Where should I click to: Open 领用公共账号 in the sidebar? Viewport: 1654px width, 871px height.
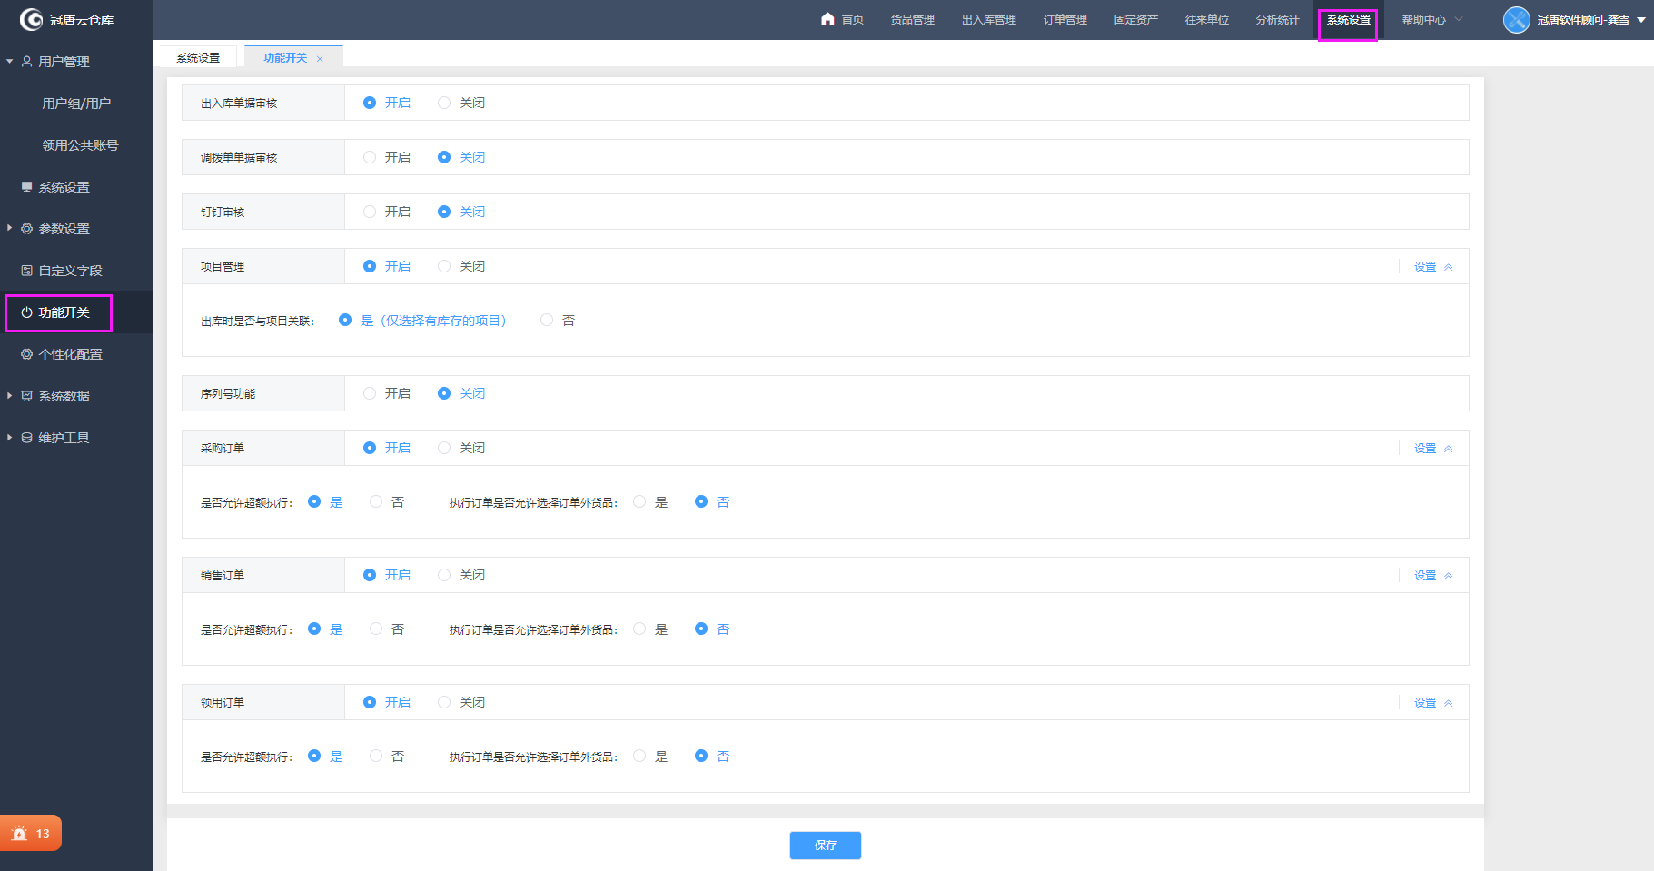pos(80,145)
